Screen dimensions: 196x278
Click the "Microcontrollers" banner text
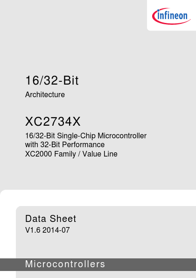click(65, 264)
